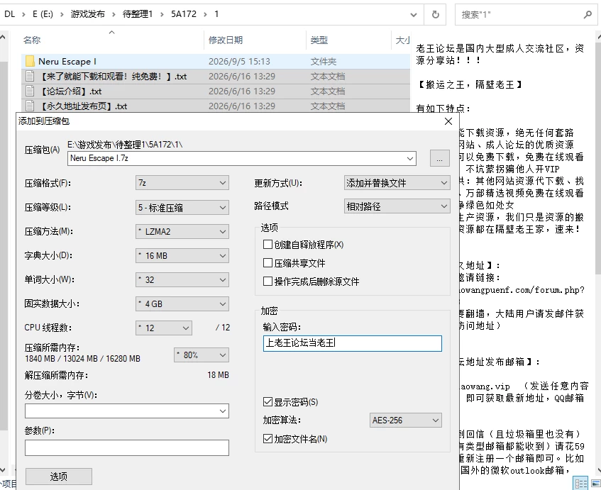Close the 添加到压缩包 dialog
Screen dimensions: 601x490
(448, 121)
